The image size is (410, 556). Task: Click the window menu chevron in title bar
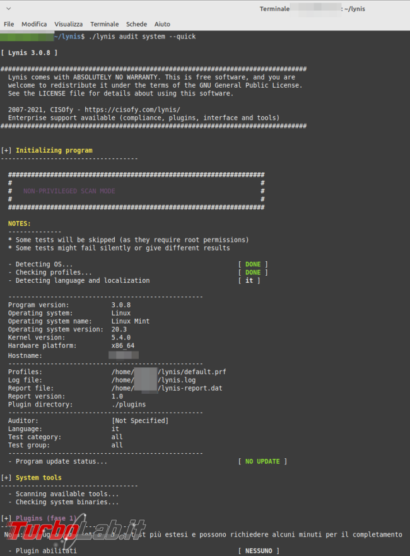(x=9, y=8)
